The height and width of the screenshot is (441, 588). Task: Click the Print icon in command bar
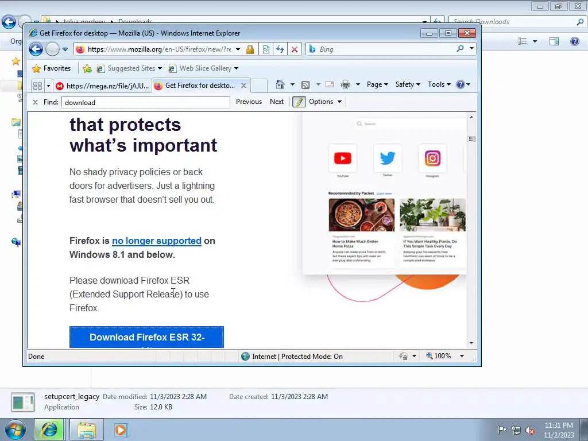[346, 85]
